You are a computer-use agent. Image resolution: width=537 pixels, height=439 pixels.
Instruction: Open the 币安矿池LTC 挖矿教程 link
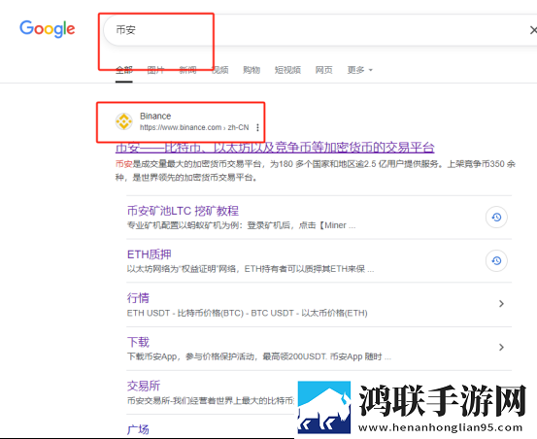(x=183, y=211)
